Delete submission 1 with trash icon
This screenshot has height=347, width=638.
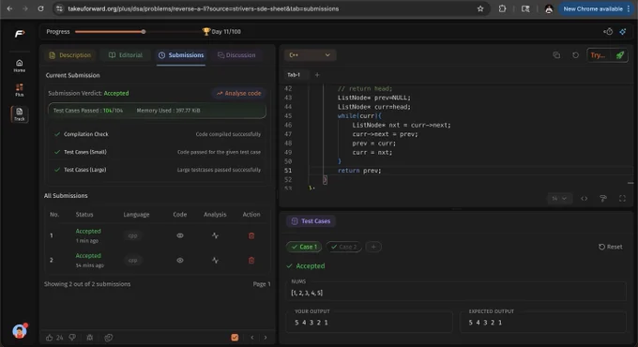coord(251,235)
